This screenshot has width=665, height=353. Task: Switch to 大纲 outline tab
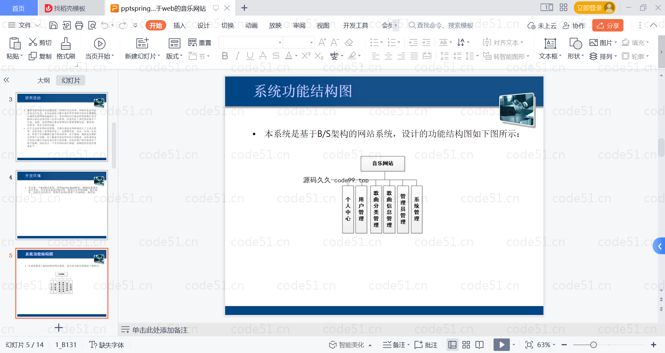44,80
